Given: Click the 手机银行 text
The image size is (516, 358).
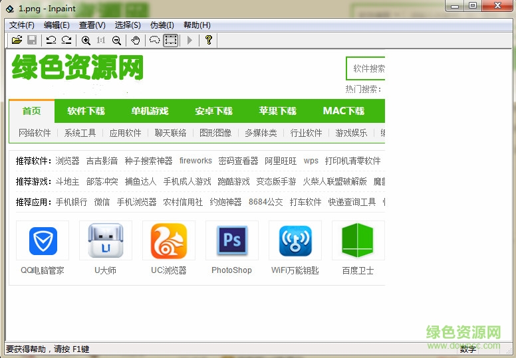Looking at the screenshot, I should pos(71,202).
